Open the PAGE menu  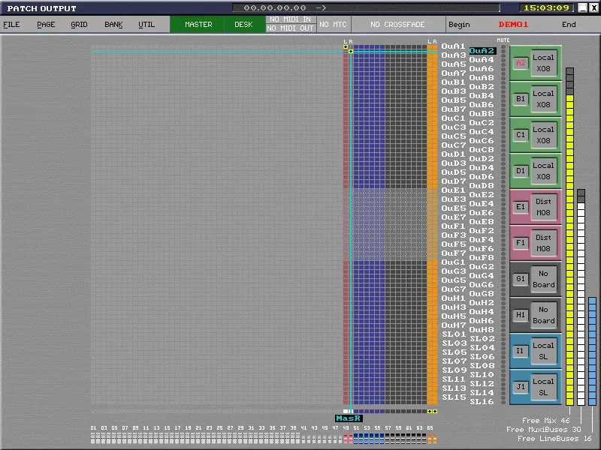46,25
